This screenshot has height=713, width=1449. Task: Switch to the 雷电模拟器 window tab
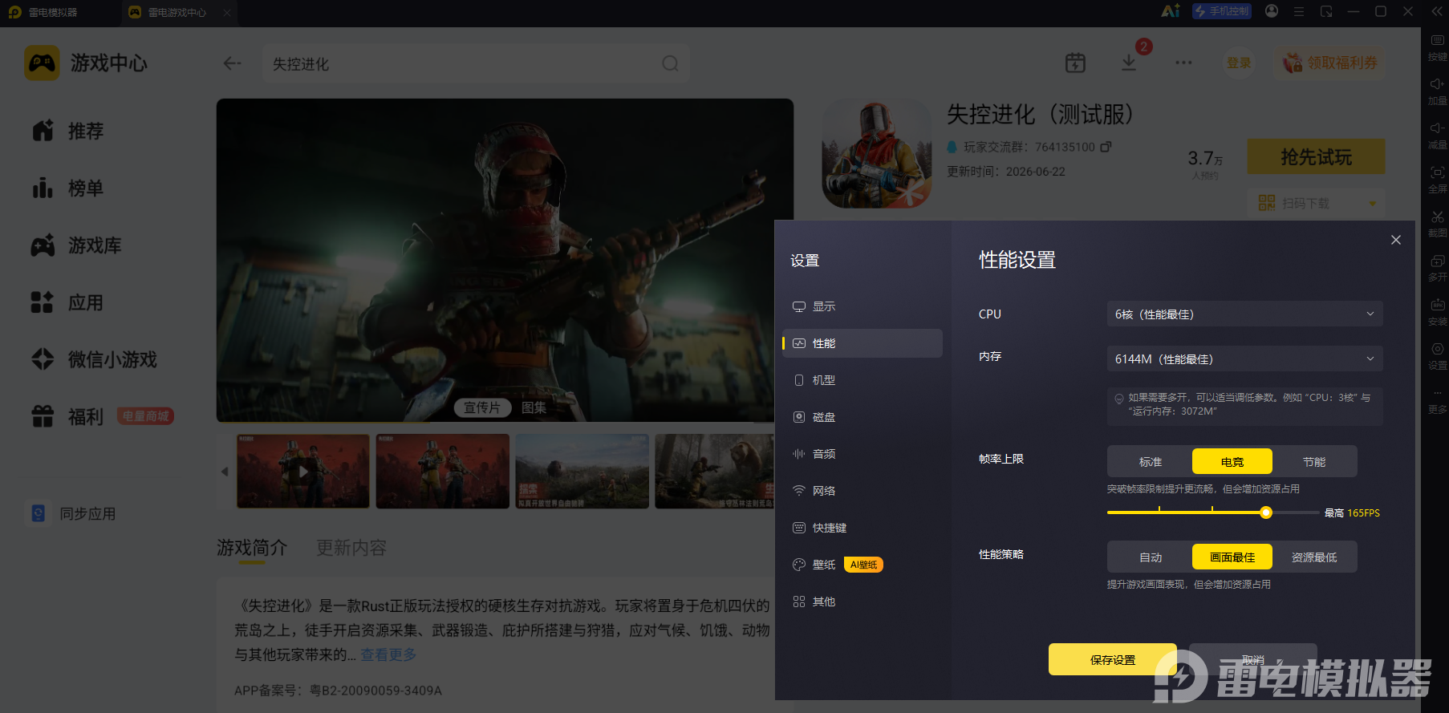coord(53,12)
